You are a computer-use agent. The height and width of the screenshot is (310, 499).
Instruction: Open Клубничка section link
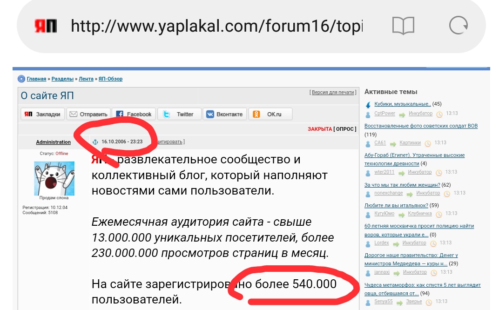[x=420, y=213]
